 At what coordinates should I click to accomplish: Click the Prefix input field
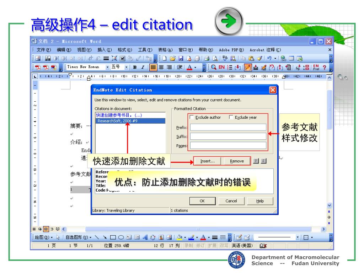228,127
